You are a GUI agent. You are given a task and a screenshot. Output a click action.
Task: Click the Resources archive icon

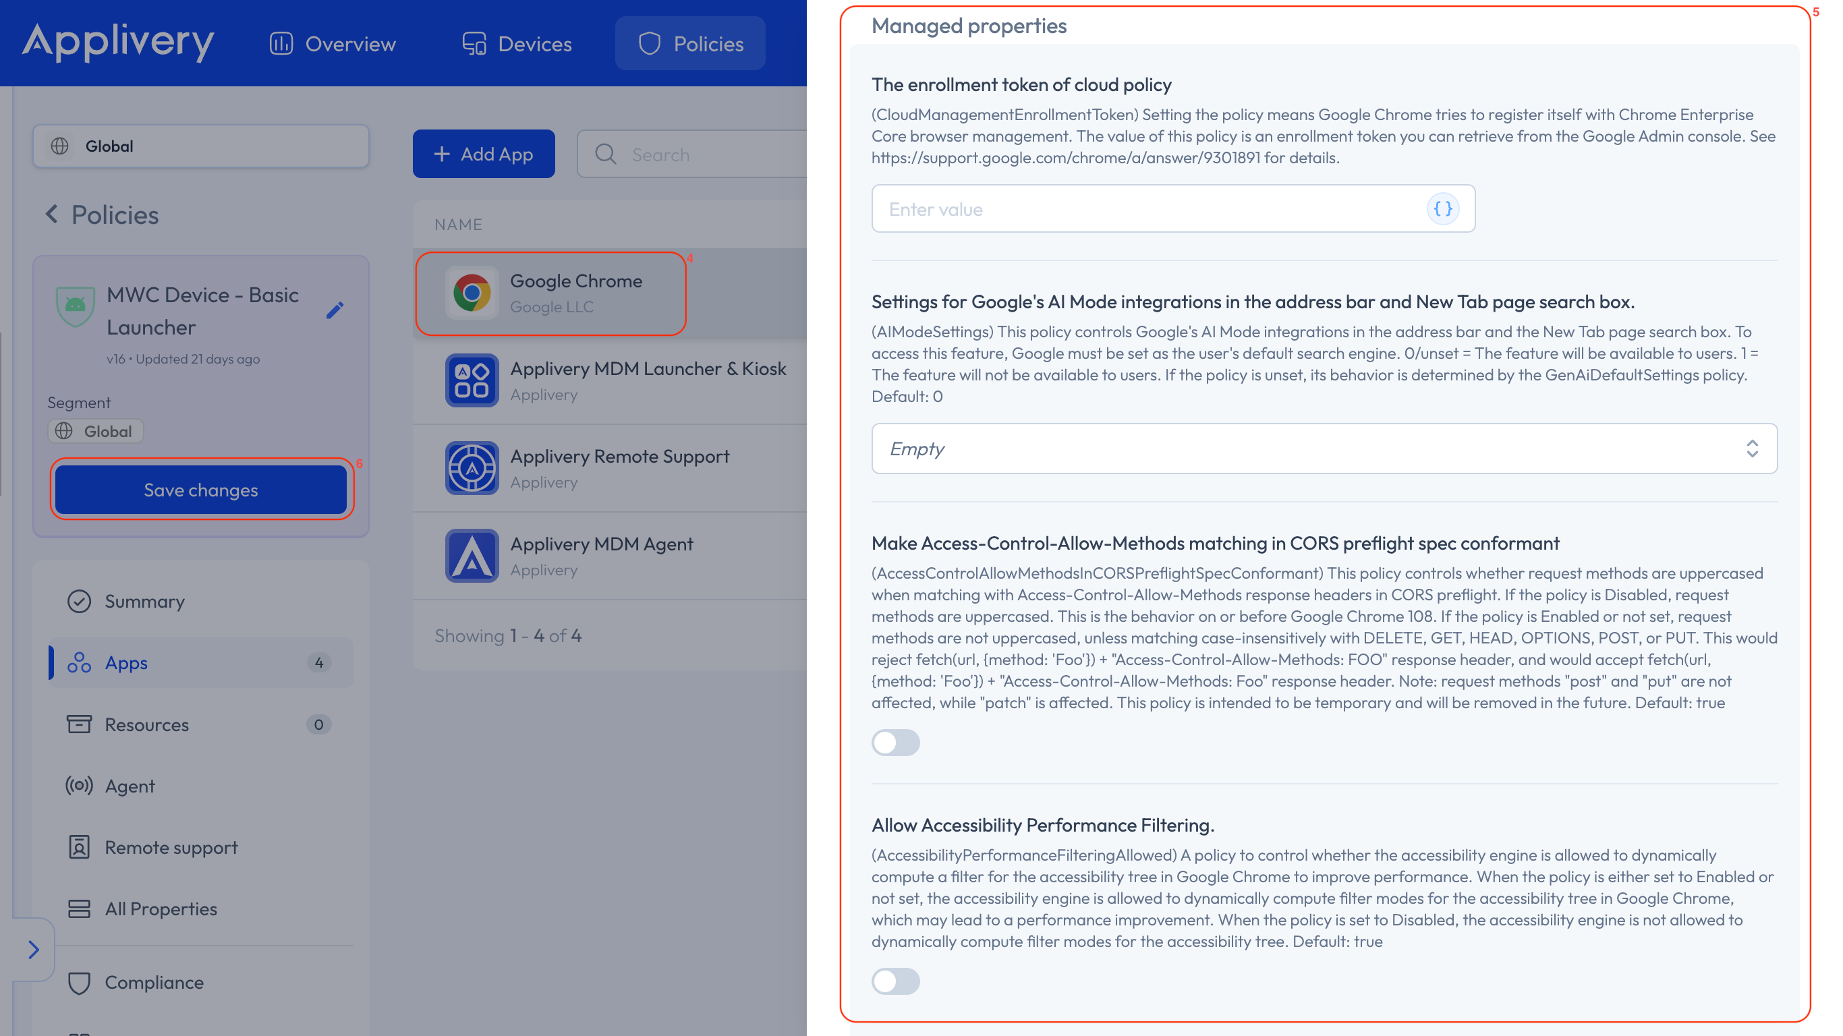[x=79, y=724]
